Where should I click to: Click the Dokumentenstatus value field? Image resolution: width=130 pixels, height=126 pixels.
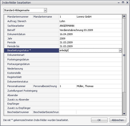[x=90, y=82]
